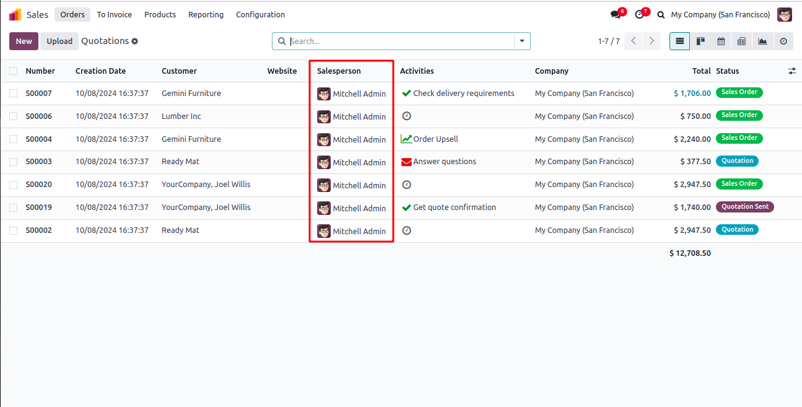Image resolution: width=802 pixels, height=407 pixels.
Task: Open optional columns adjust settings icon
Action: [x=792, y=71]
